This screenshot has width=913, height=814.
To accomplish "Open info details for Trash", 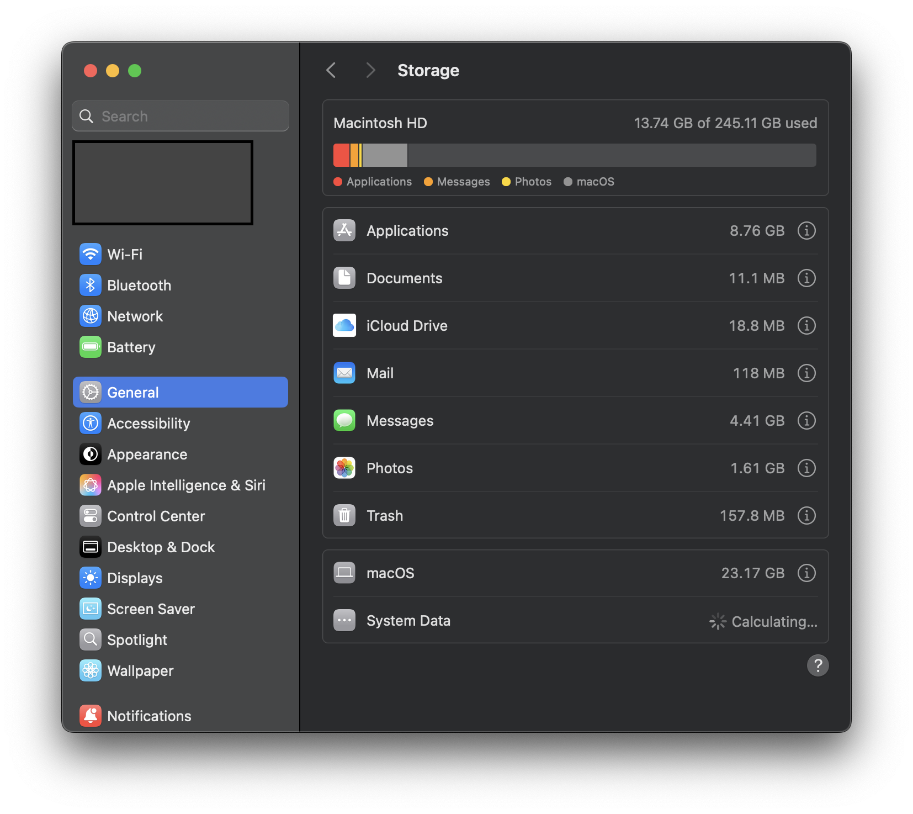I will click(806, 515).
